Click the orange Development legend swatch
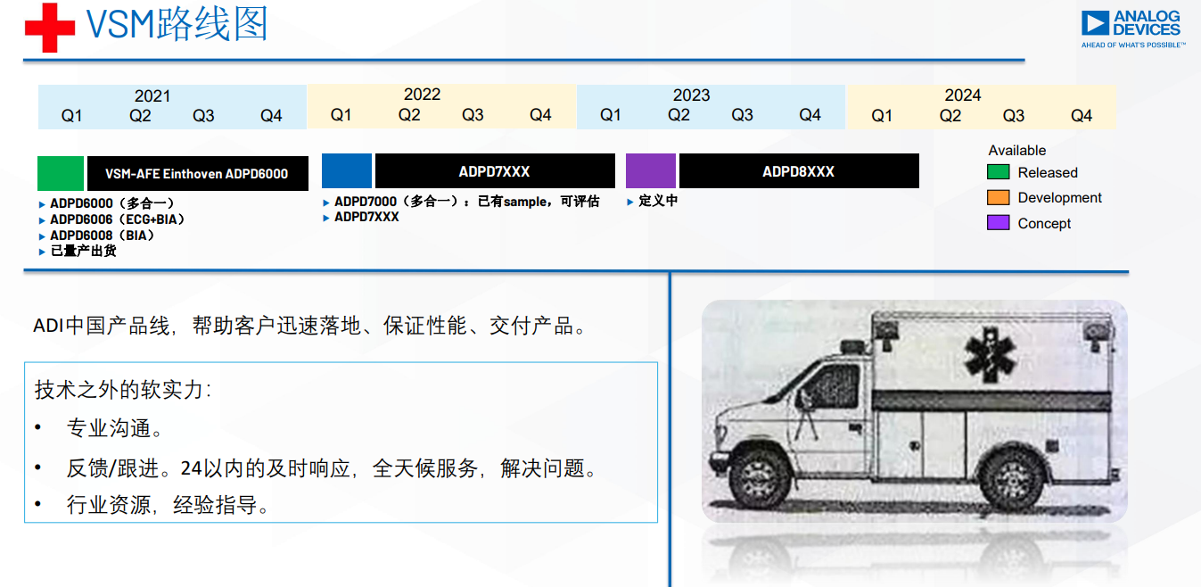 pyautogui.click(x=999, y=197)
